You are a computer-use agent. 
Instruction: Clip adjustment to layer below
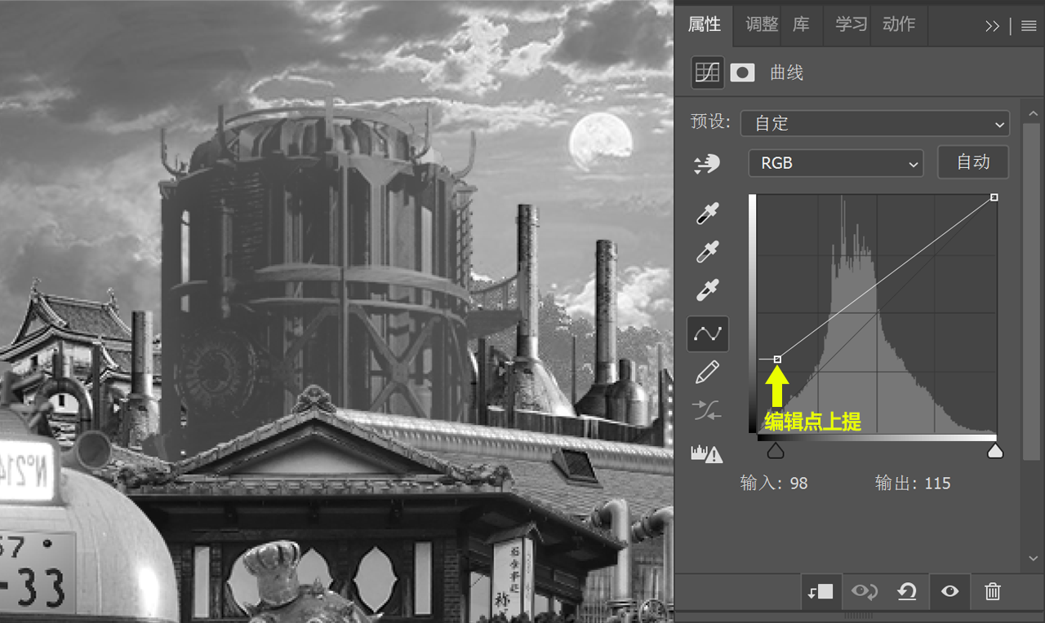coord(820,592)
